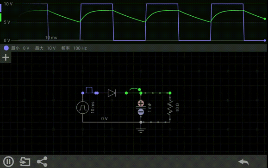Click the ground symbol
Image resolution: width=268 pixels, height=168 pixels.
coord(141,130)
